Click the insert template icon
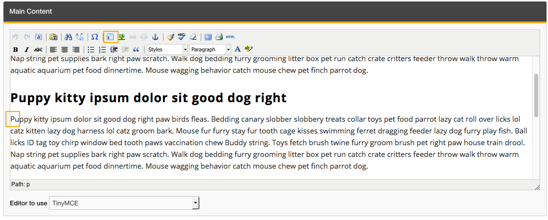This screenshot has height=220, width=548. (x=111, y=37)
